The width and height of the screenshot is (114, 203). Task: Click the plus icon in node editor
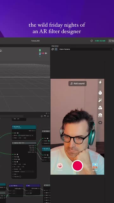(48, 116)
